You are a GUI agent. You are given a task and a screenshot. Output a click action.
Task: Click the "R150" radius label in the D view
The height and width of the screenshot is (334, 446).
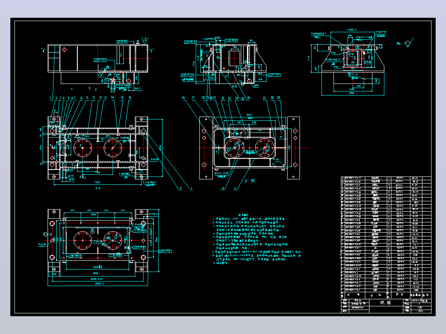(x=276, y=160)
